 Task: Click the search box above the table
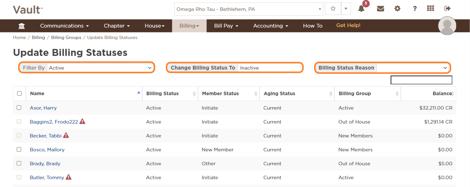point(421,80)
